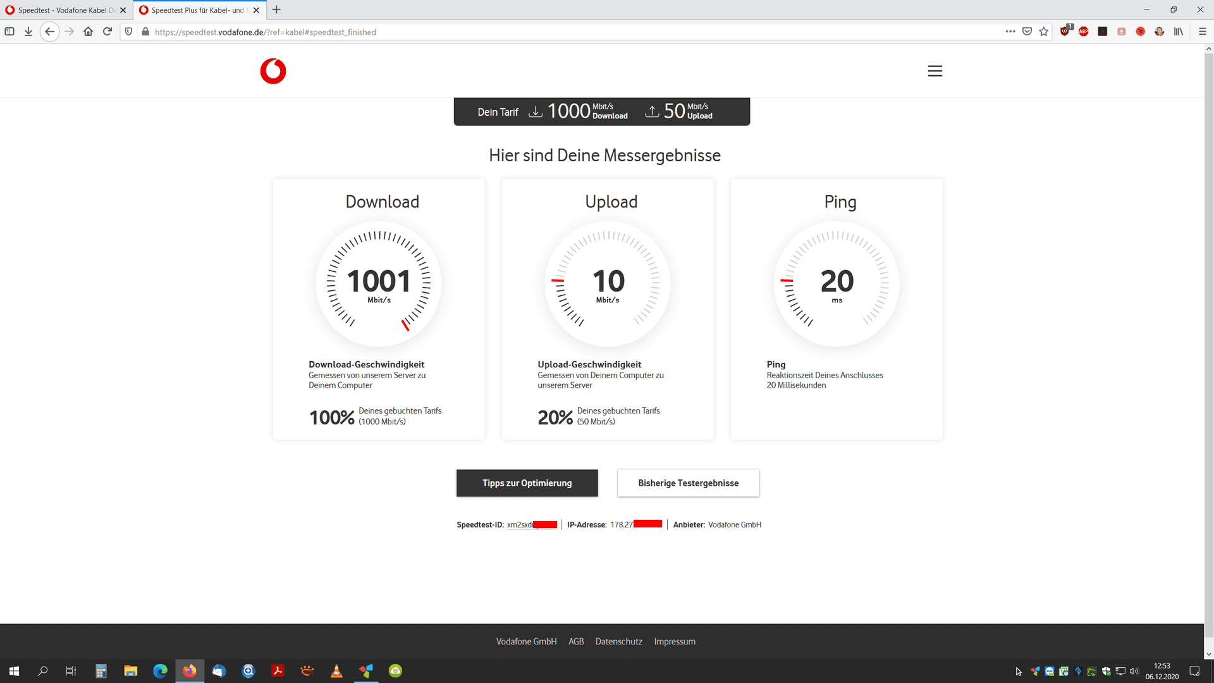
Task: Click the Vodafone logo
Action: 273,71
